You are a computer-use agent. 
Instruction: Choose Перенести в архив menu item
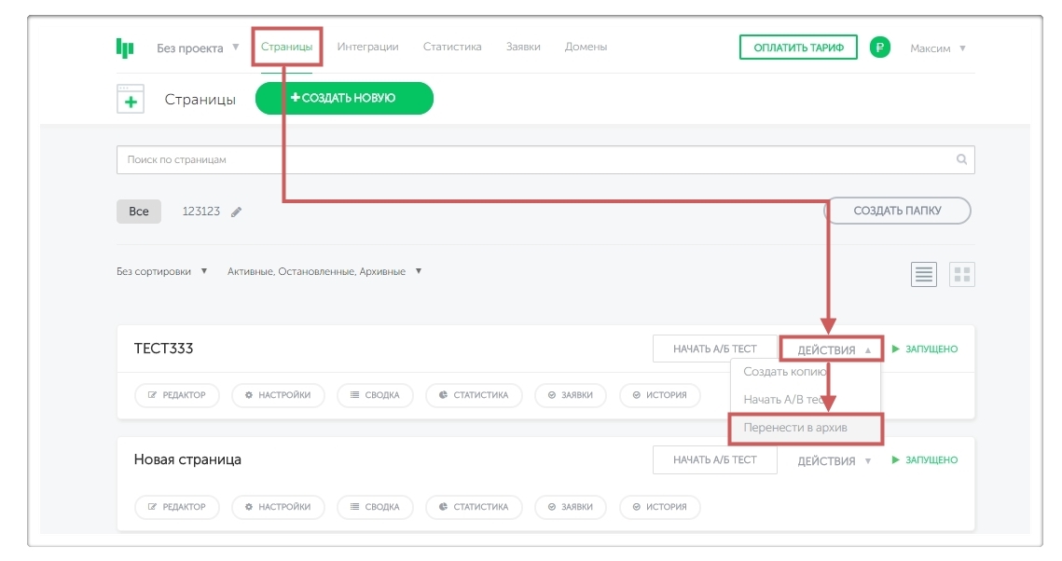click(x=804, y=429)
